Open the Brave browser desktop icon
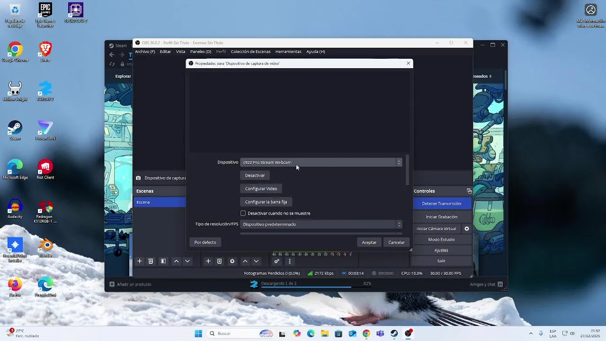Image resolution: width=606 pixels, height=341 pixels. point(45,52)
